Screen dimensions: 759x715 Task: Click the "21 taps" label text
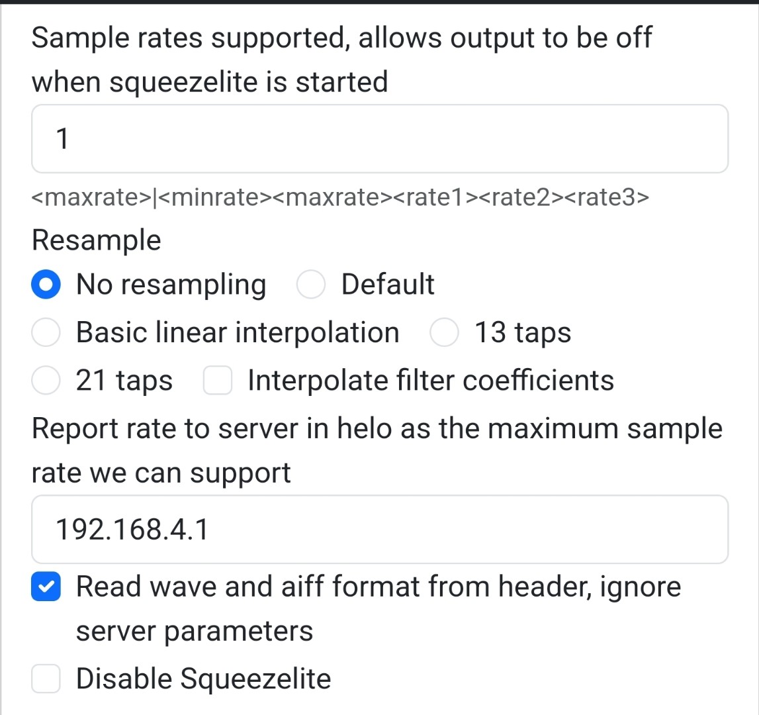(x=124, y=381)
